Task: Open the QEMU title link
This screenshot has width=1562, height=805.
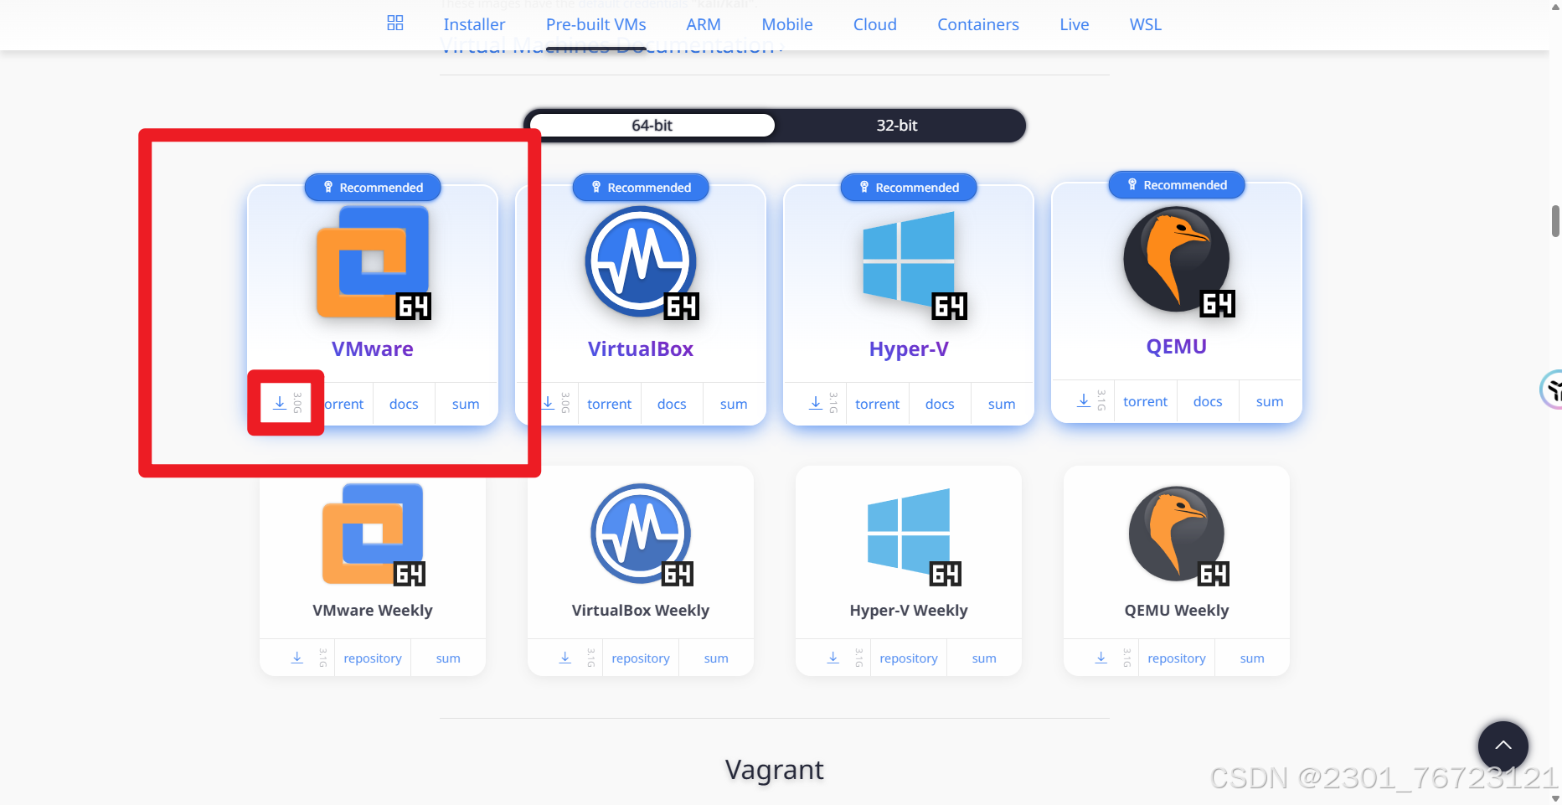Action: [1177, 347]
